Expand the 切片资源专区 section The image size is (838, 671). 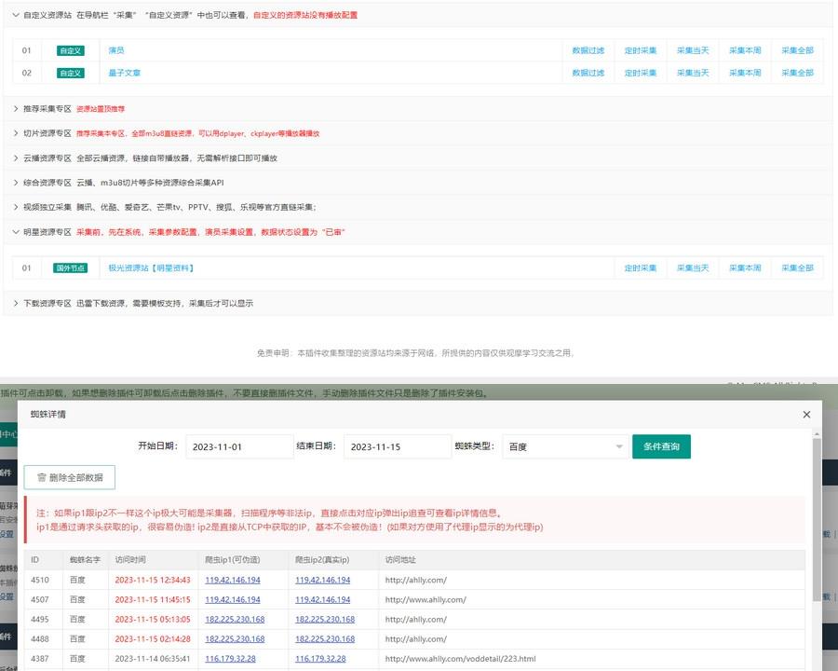[x=16, y=133]
